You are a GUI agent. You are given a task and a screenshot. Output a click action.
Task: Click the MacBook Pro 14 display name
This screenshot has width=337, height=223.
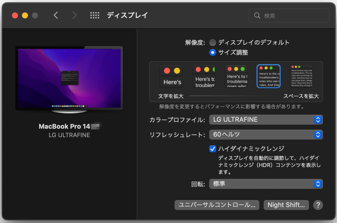tap(65, 126)
